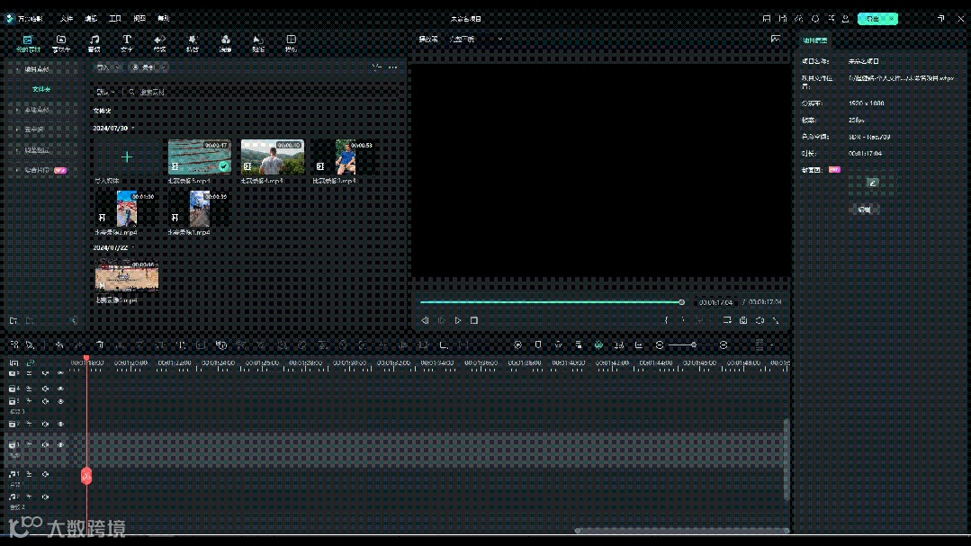Toggle the green link icon at timeline header

point(31,363)
